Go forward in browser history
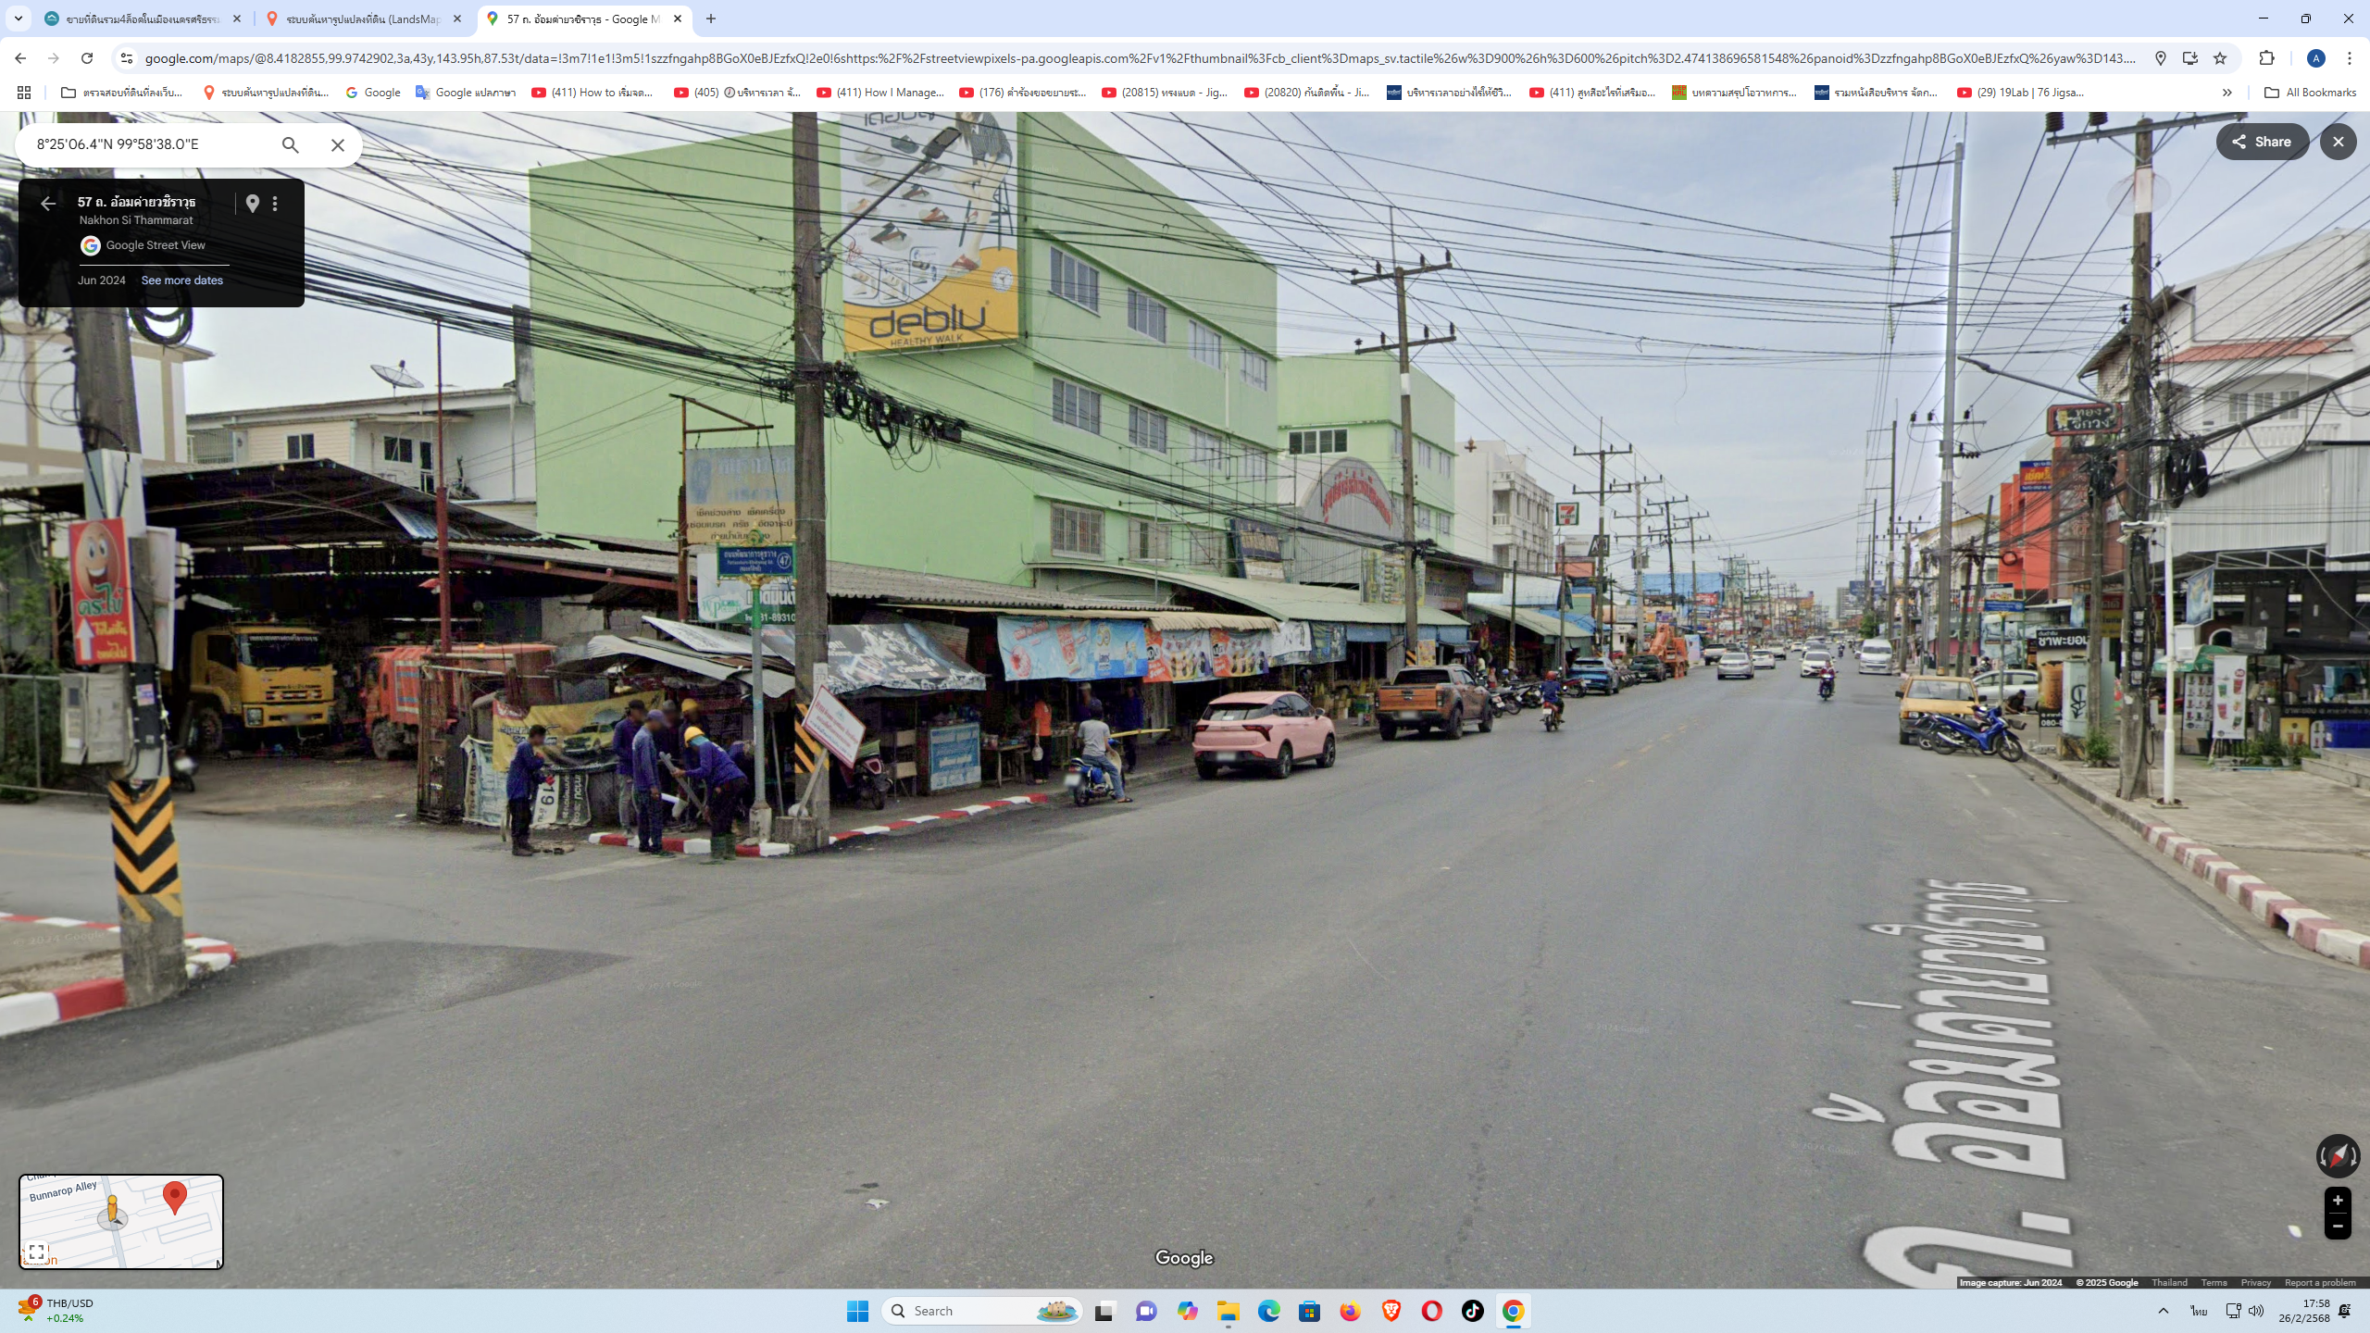2370x1333 pixels. click(54, 58)
